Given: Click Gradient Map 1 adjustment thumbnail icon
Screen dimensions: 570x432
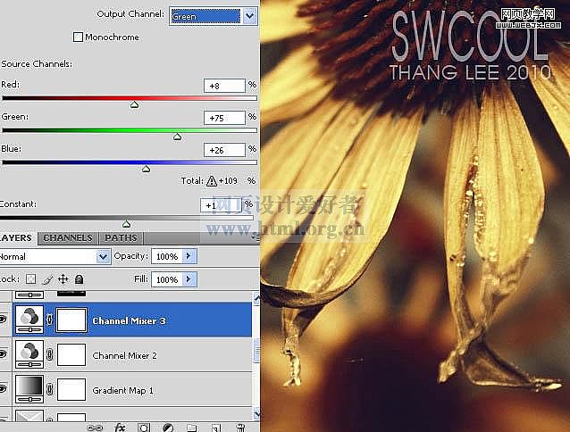Looking at the screenshot, I should tap(29, 389).
